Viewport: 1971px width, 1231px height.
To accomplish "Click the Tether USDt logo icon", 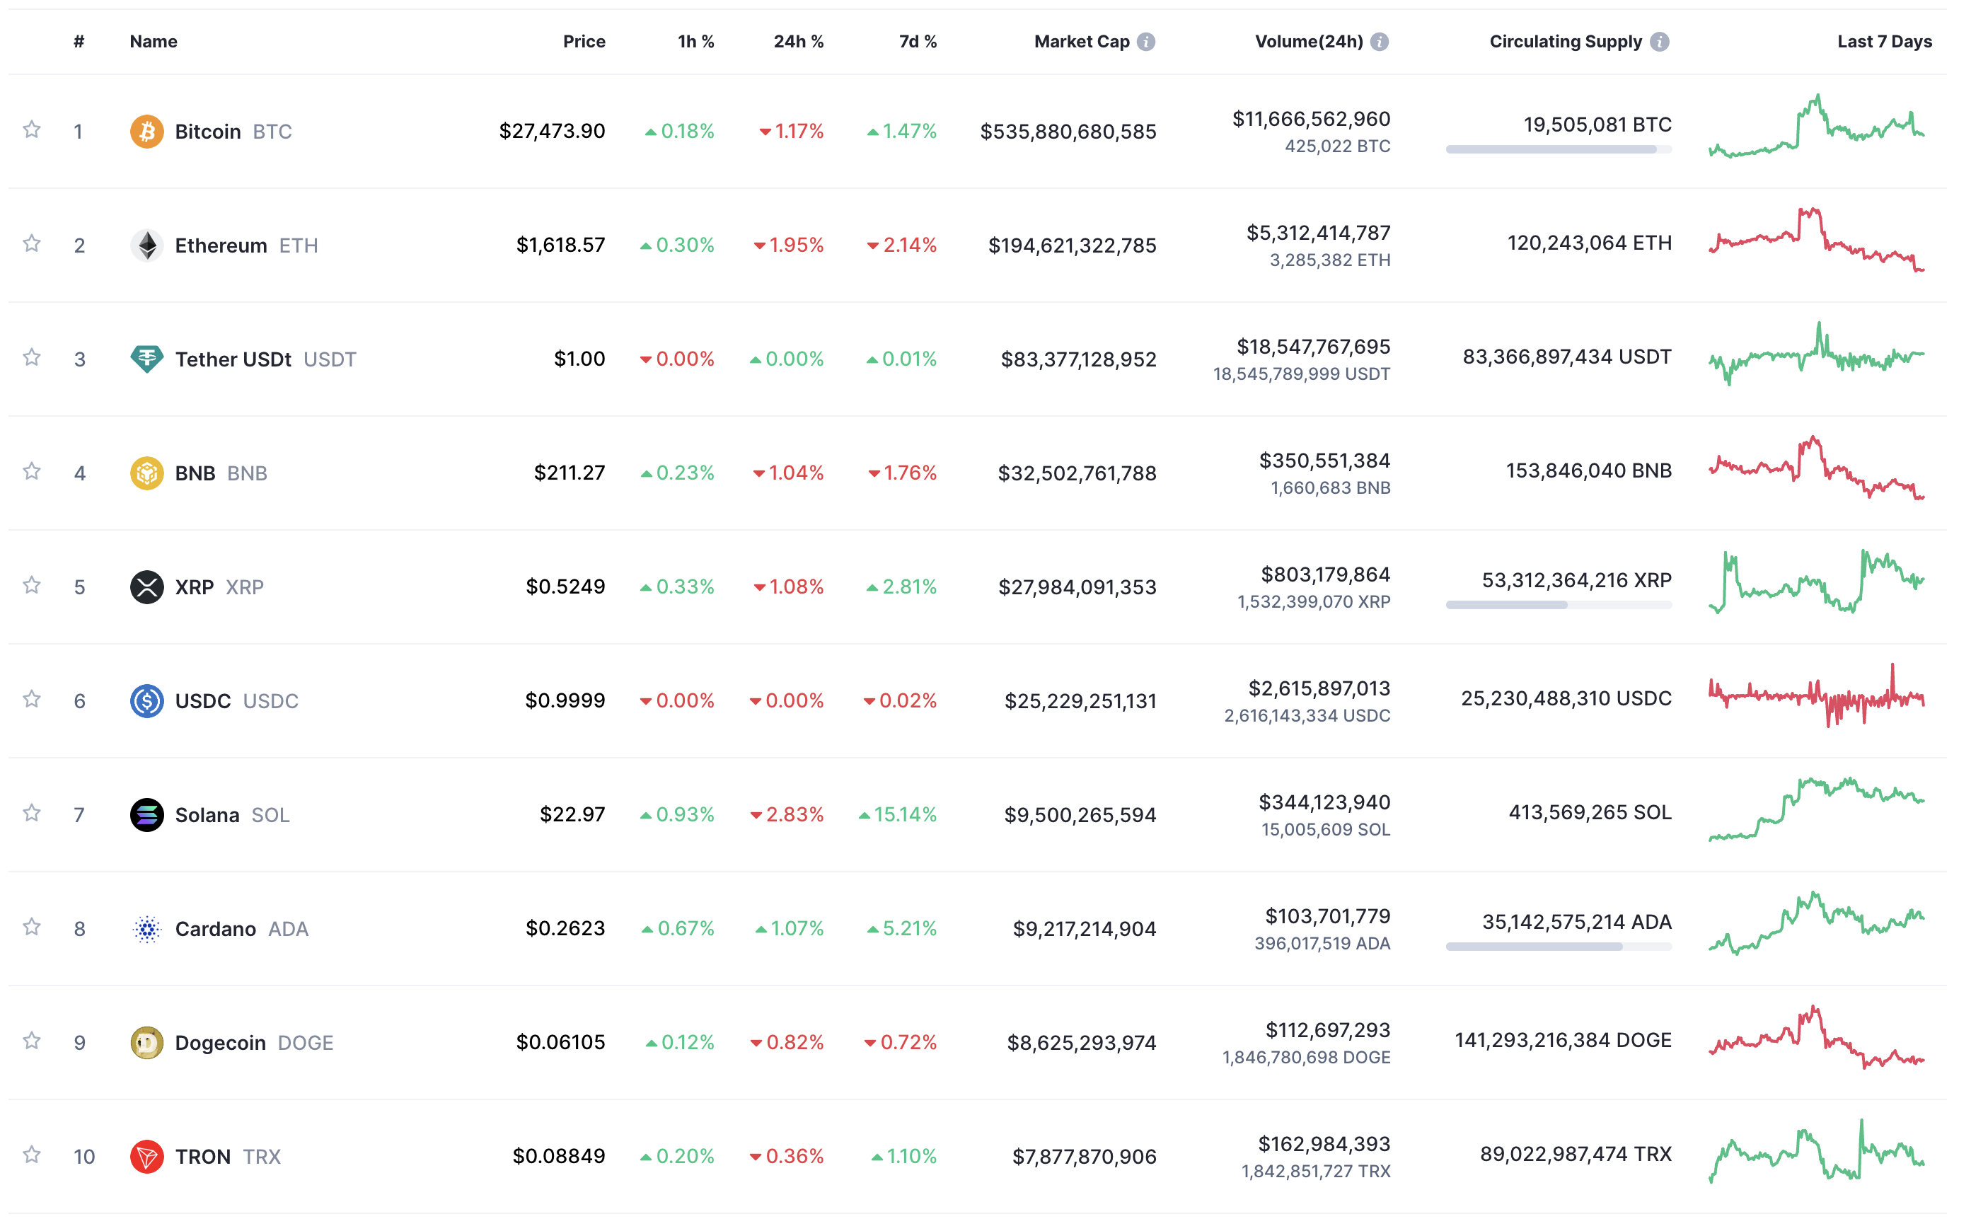I will (146, 359).
